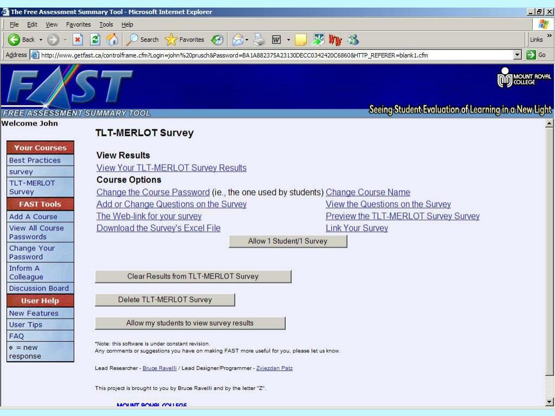Click the Mount Royal College logo
Image resolution: width=555 pixels, height=416 pixels.
coord(524,77)
